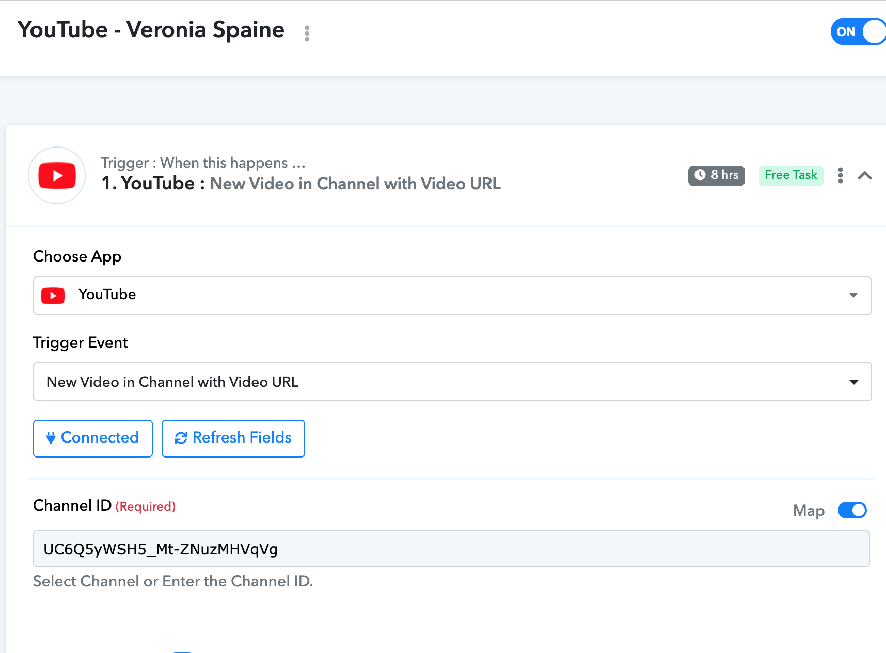Click the 8 hrs polling badge
Viewport: 886px width, 653px height.
[x=717, y=175]
